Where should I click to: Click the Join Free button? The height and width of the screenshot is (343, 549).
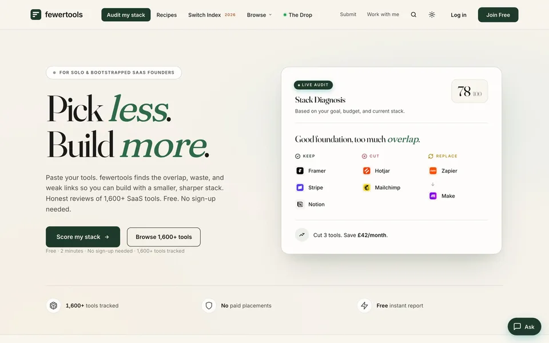click(x=498, y=15)
